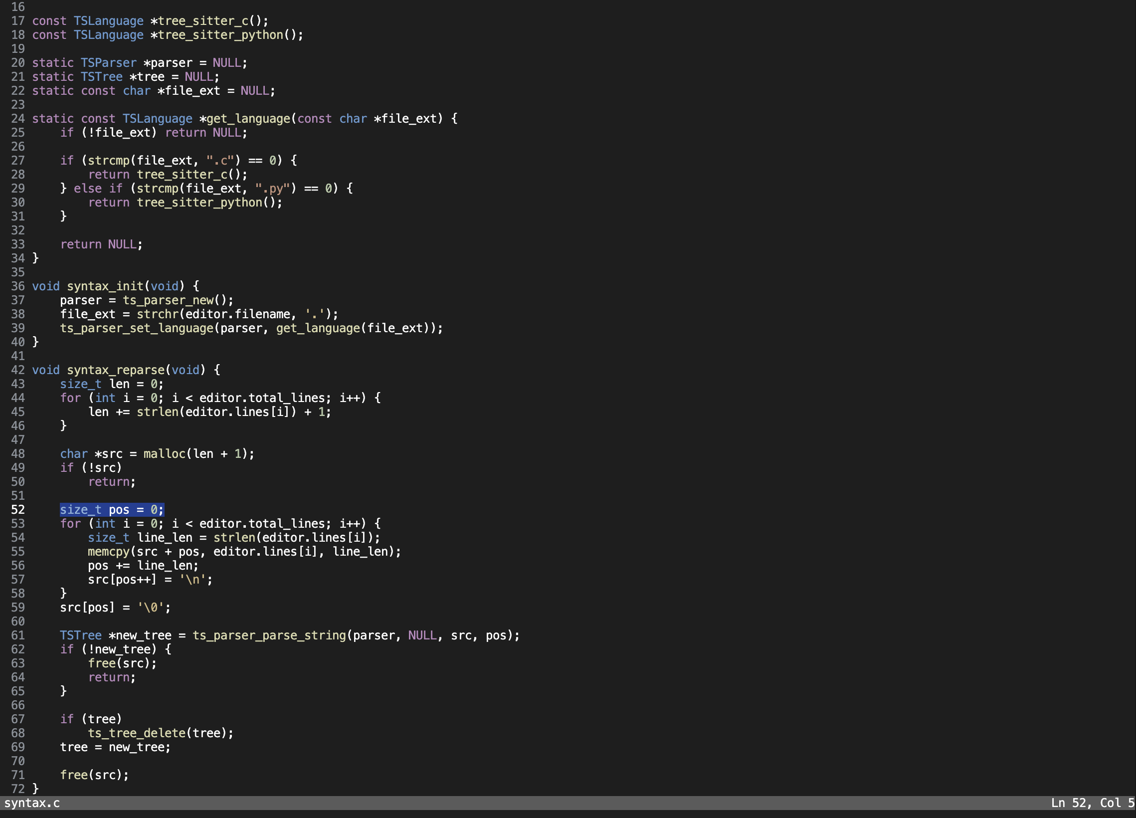1136x818 pixels.
Task: Click 'ts_parser_parse_string' call on line 61
Action: pos(269,635)
